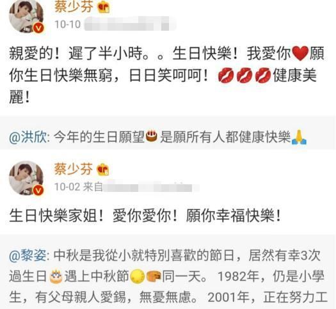The image size is (336, 309).
Task: Click the birthday cake emoji in 洪欣's post
Action: click(x=152, y=136)
